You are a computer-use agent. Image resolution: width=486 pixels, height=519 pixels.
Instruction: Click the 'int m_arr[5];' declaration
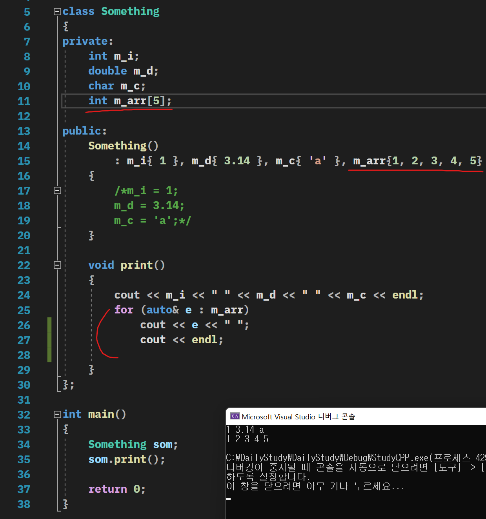tap(130, 101)
